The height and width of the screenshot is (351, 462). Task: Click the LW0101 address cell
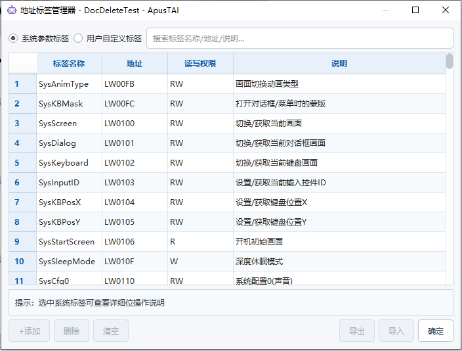(135, 143)
